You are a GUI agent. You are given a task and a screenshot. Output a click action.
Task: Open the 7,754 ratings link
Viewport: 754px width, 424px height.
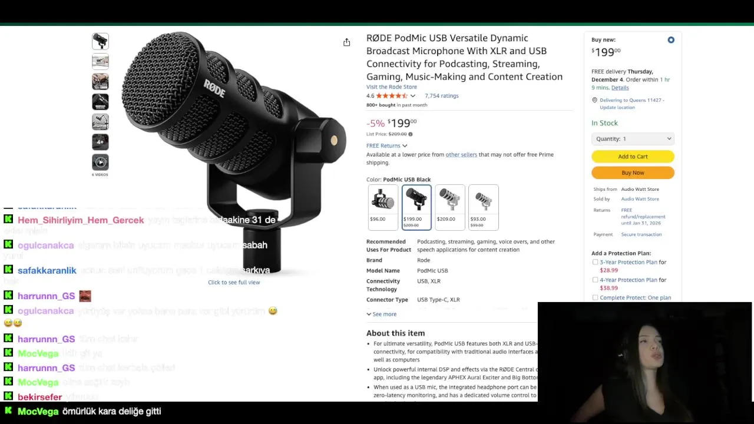[x=441, y=95]
